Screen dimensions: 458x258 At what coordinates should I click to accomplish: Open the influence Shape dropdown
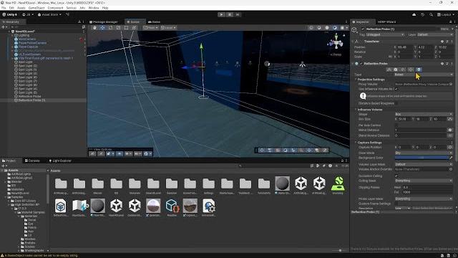(424, 114)
